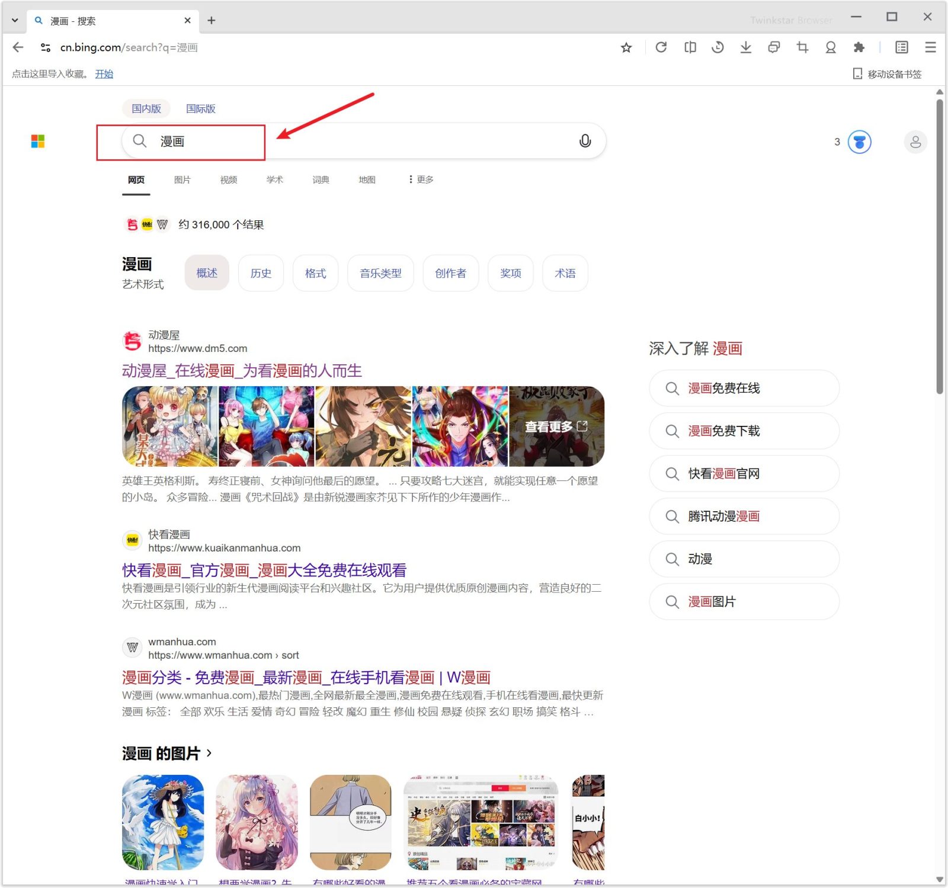Select the 网页 results tab
This screenshot has height=888, width=948.
(x=136, y=179)
